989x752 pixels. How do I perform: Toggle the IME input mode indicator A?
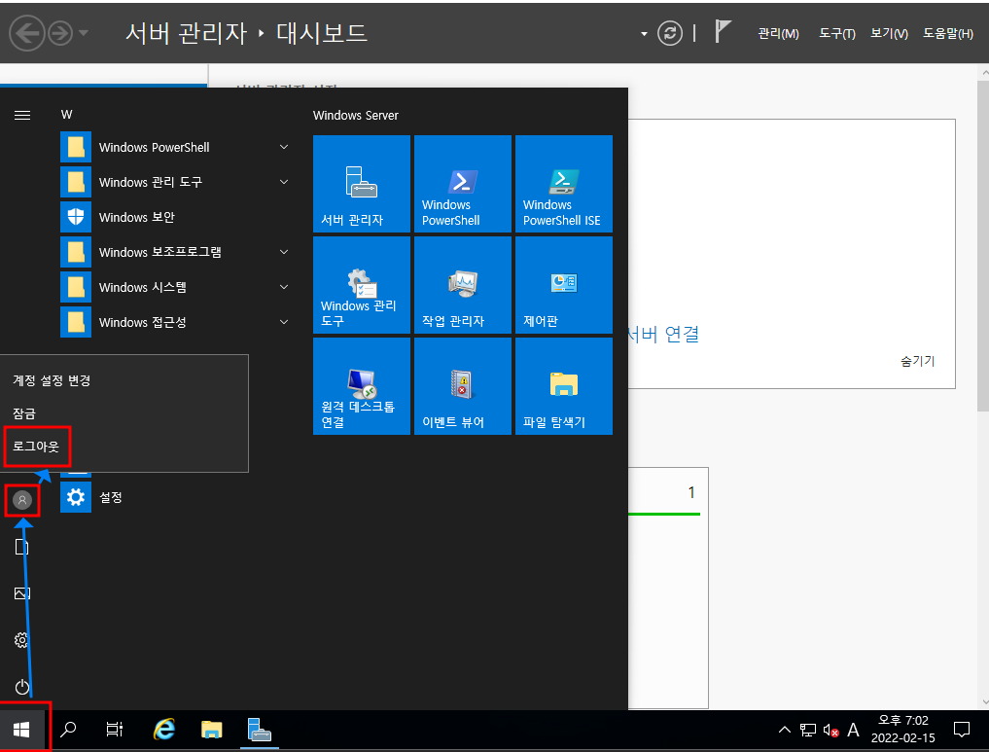(x=854, y=730)
